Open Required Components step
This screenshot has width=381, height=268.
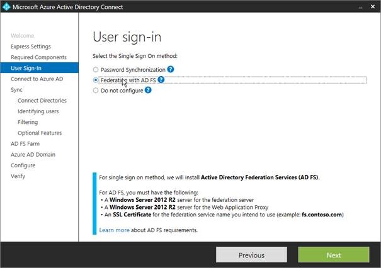[38, 57]
